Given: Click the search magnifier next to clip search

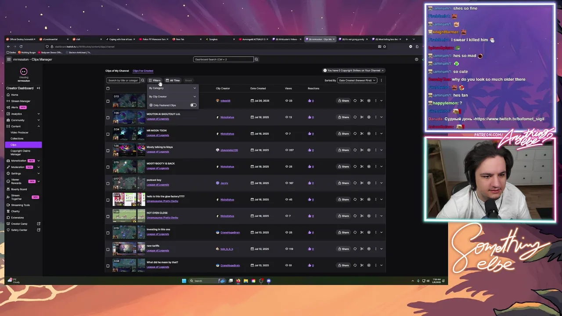Looking at the screenshot, I should pos(142,80).
